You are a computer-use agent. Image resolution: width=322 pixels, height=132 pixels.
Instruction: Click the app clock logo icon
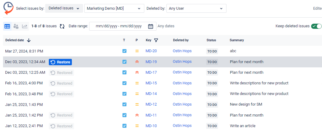pyautogui.click(x=8, y=8)
